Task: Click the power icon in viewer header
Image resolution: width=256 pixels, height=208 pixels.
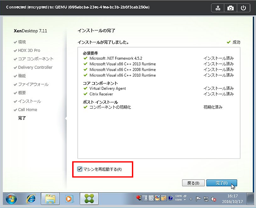Action: point(243,8)
